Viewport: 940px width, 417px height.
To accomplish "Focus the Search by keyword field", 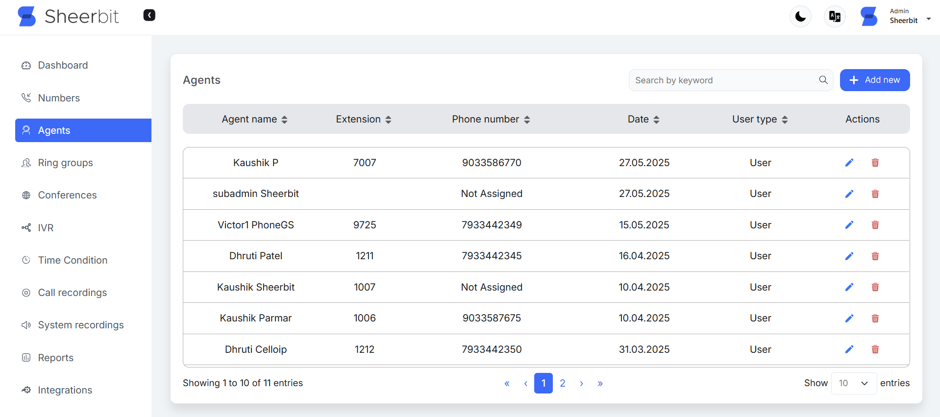I will point(723,80).
